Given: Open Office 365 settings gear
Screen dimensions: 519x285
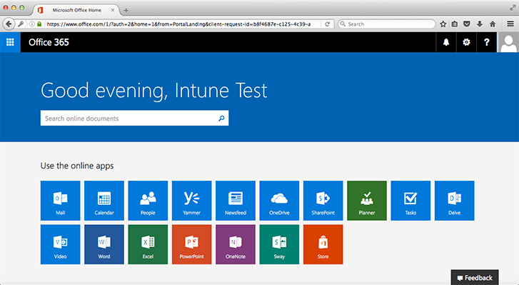Looking at the screenshot, I should (x=466, y=42).
